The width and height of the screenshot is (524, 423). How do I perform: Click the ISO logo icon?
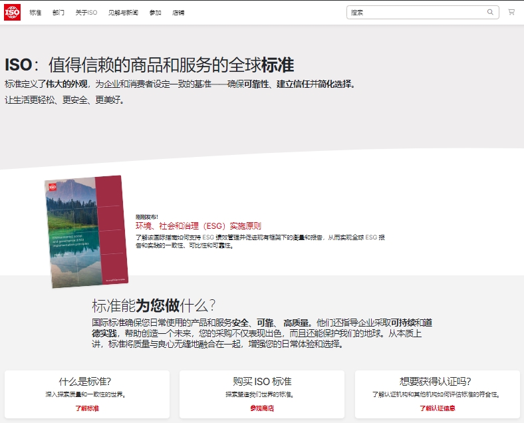coord(13,13)
